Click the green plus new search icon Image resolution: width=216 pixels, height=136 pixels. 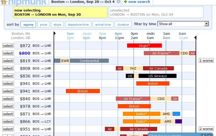pyautogui.click(x=126, y=2)
